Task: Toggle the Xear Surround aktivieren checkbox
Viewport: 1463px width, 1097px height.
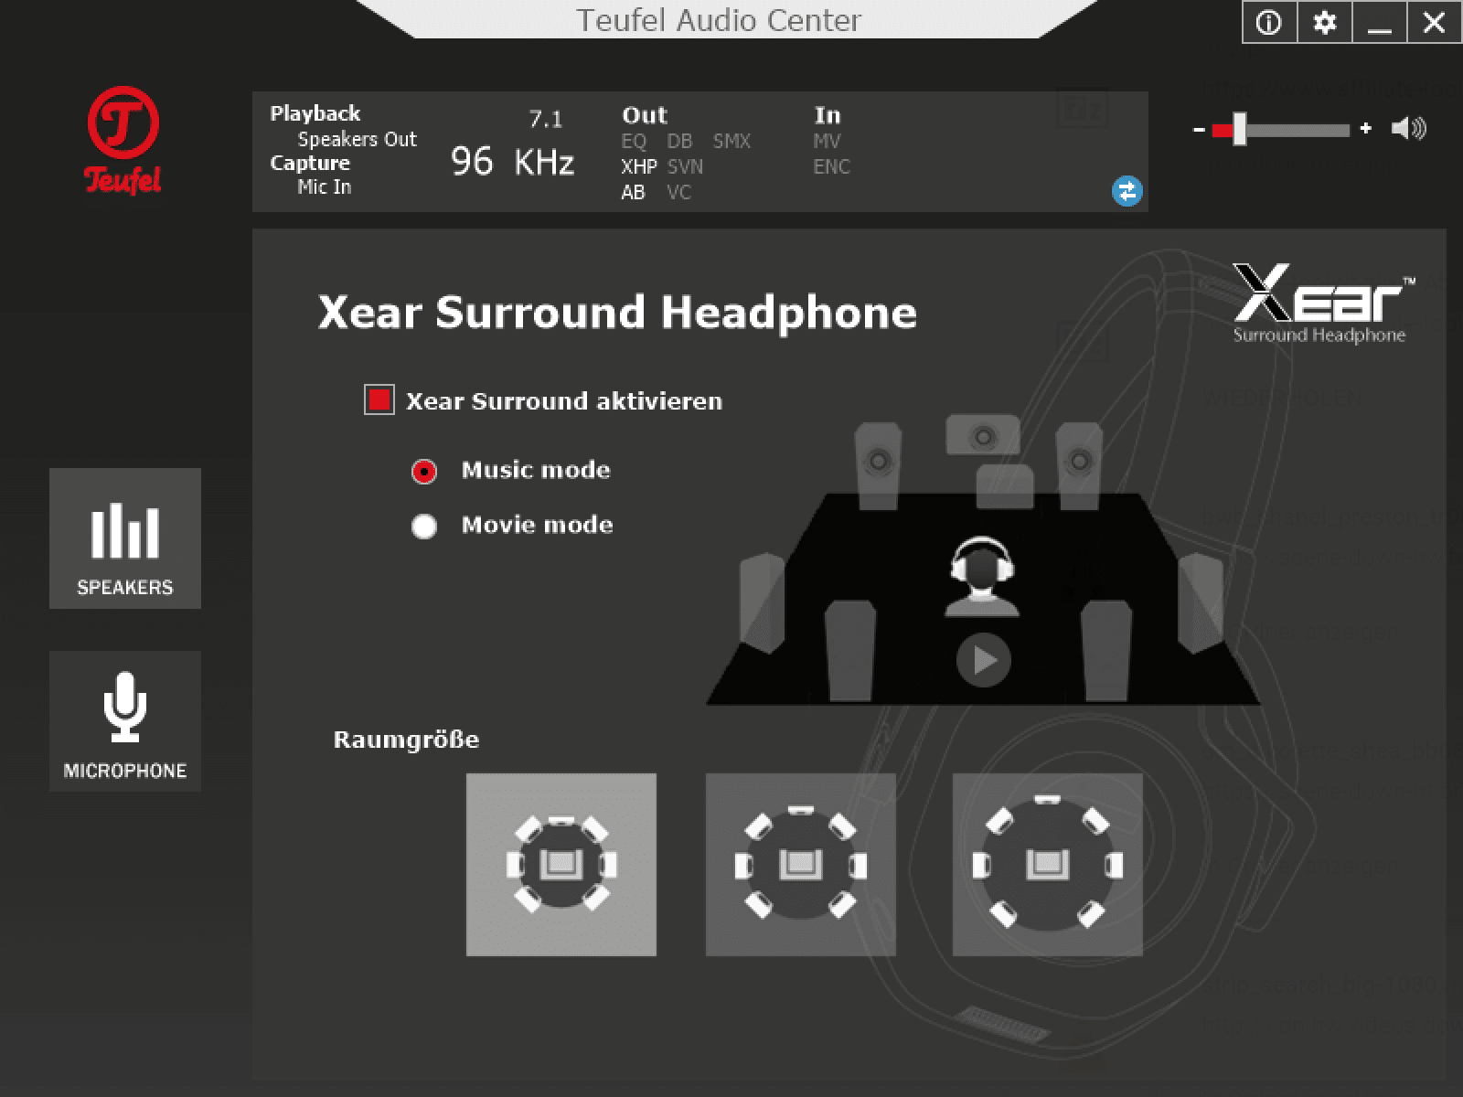Action: (x=379, y=400)
